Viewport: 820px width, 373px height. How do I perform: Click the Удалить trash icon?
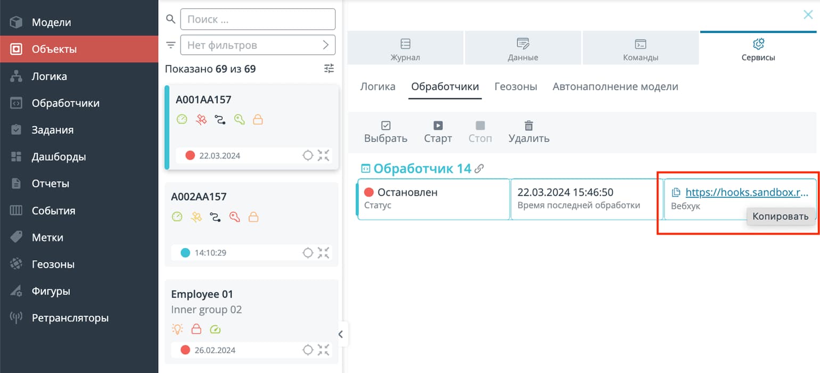[x=528, y=131]
